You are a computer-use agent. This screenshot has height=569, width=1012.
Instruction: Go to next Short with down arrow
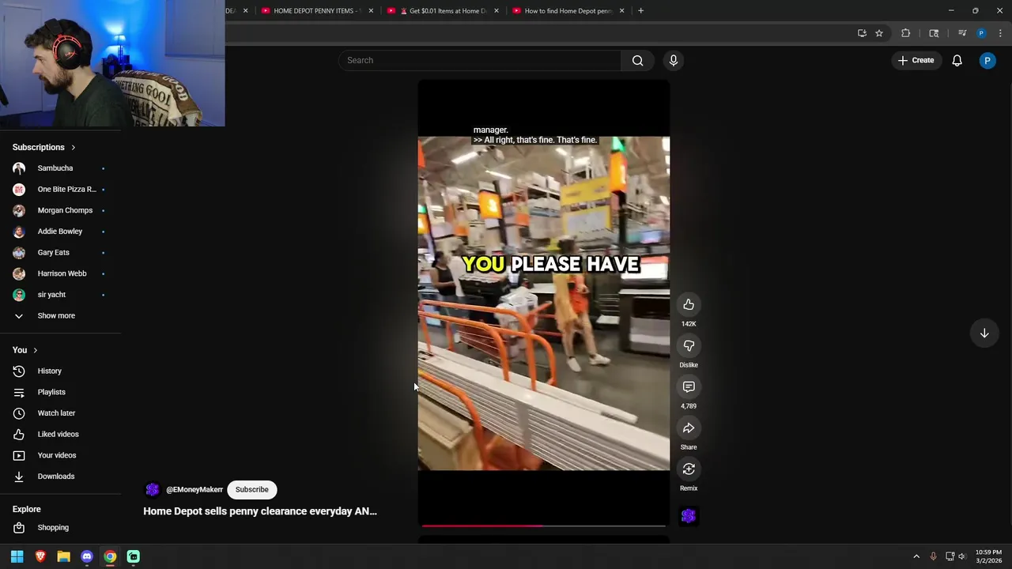[x=984, y=333]
